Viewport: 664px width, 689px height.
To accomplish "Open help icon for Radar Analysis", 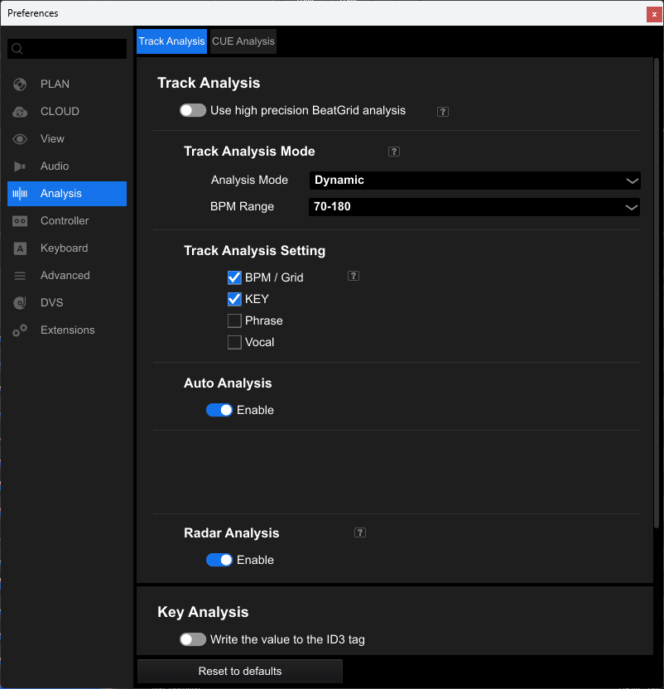I will coord(360,532).
